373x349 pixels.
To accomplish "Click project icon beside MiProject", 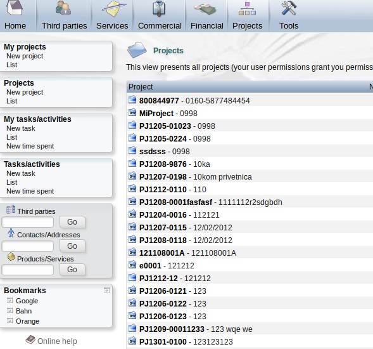I will pos(132,112).
